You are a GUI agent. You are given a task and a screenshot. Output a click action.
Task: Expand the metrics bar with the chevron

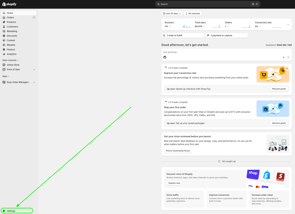click(288, 25)
